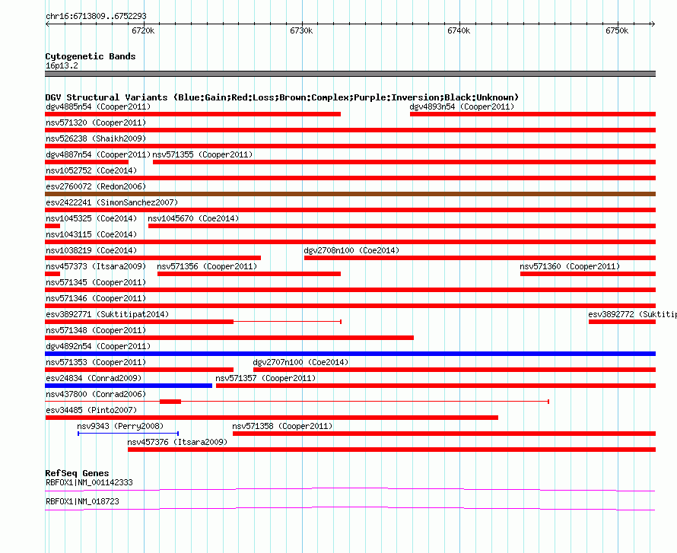Image resolution: width=677 pixels, height=553 pixels.
Task: Click the nsv1045670 (Coe2014) label
Action: pos(193,218)
